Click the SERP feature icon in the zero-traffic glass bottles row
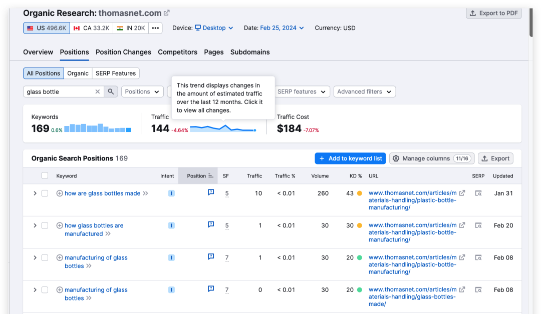541x314 pixels. click(211, 288)
